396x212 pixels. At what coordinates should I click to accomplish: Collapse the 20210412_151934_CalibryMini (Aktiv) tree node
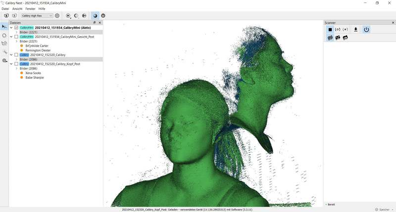pos(11,28)
